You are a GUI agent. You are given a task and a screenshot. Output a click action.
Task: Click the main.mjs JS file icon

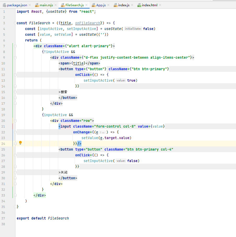(37, 5)
